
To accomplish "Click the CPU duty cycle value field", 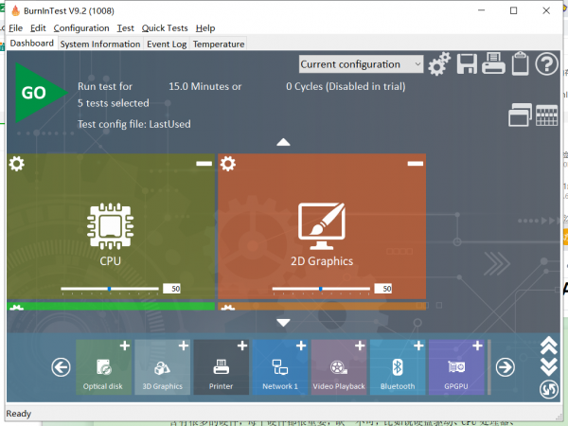I will click(171, 289).
